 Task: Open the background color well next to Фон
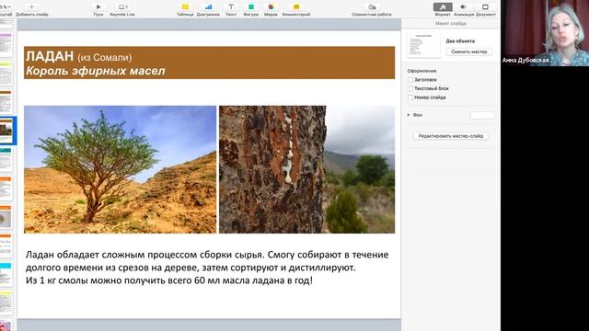pos(482,115)
